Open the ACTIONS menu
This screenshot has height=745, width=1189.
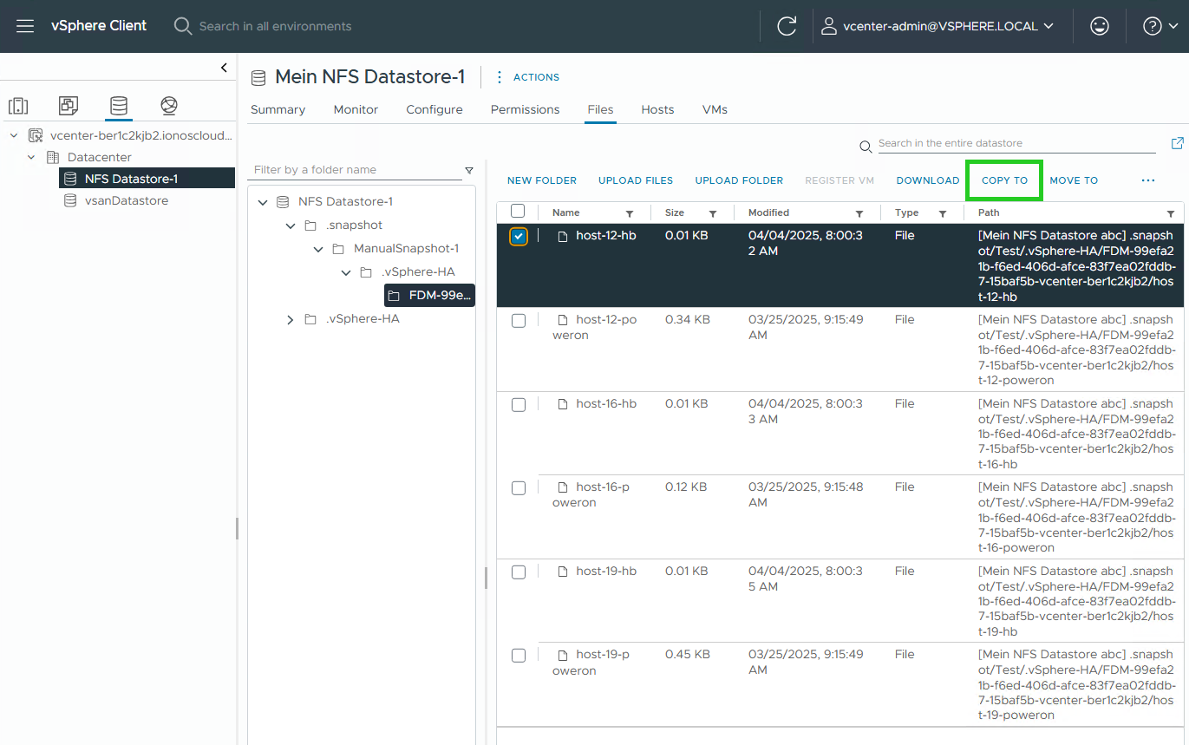527,77
